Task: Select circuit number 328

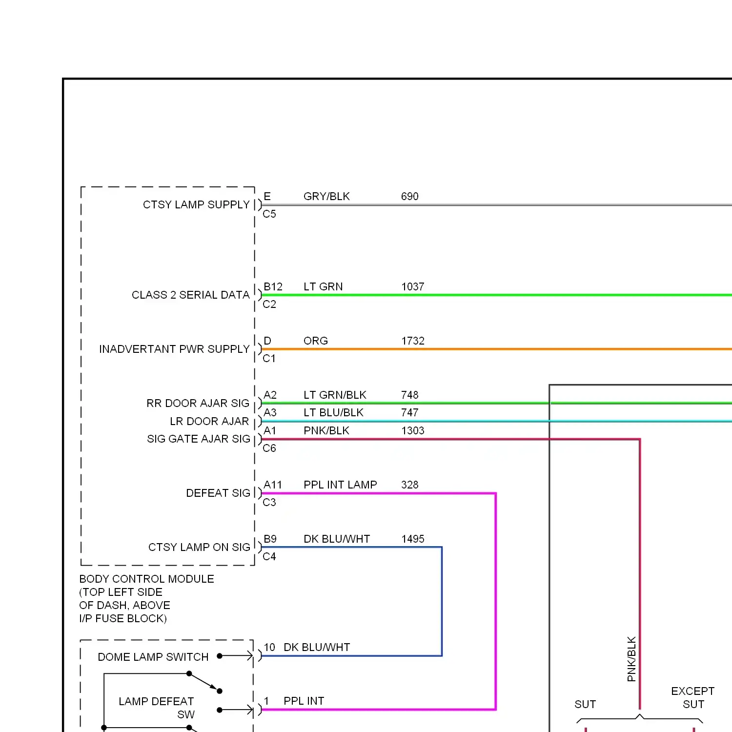Action: tap(410, 485)
